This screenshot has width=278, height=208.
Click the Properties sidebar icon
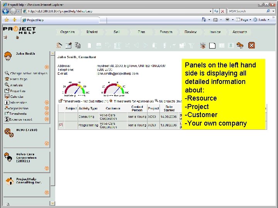tap(7, 91)
